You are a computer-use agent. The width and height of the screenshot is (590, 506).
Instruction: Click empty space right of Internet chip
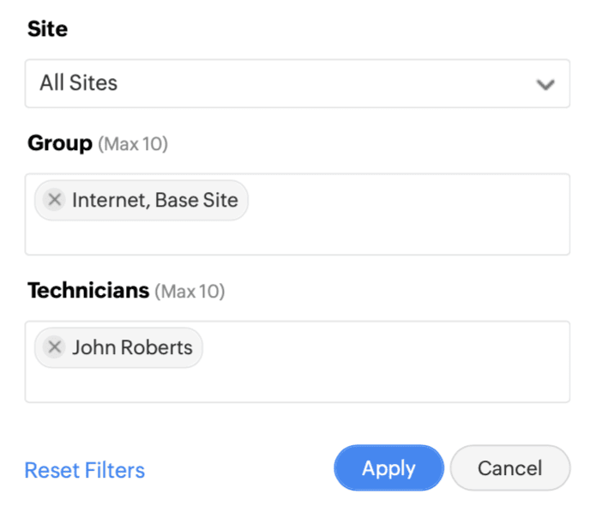click(x=403, y=201)
